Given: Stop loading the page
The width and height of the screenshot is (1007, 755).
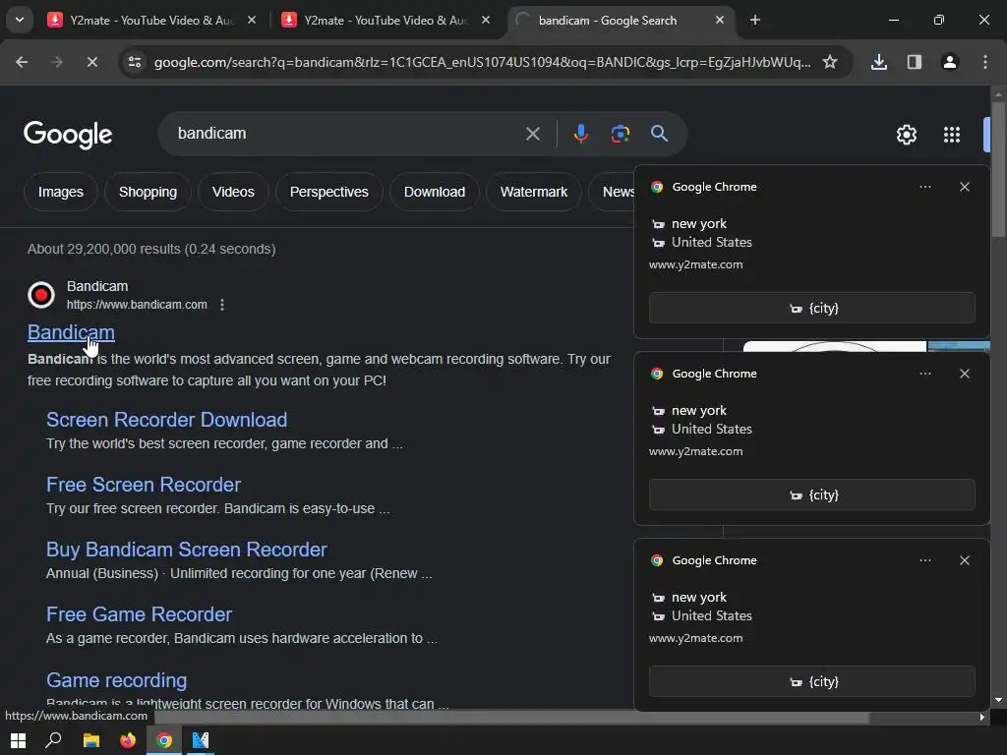Looking at the screenshot, I should pos(91,62).
